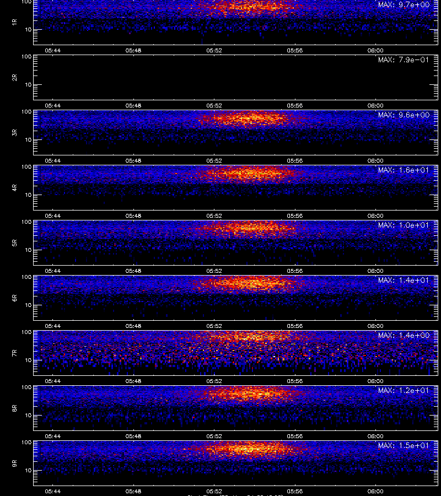Click the 100 y-axis label of panel 2R
Screen dimensions: 441x496
point(26,57)
